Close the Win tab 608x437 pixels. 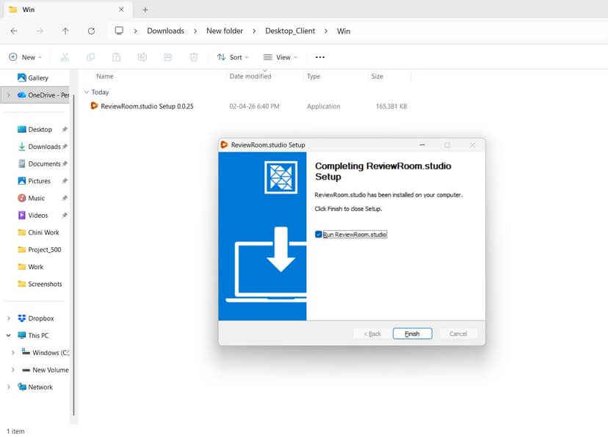click(x=121, y=10)
